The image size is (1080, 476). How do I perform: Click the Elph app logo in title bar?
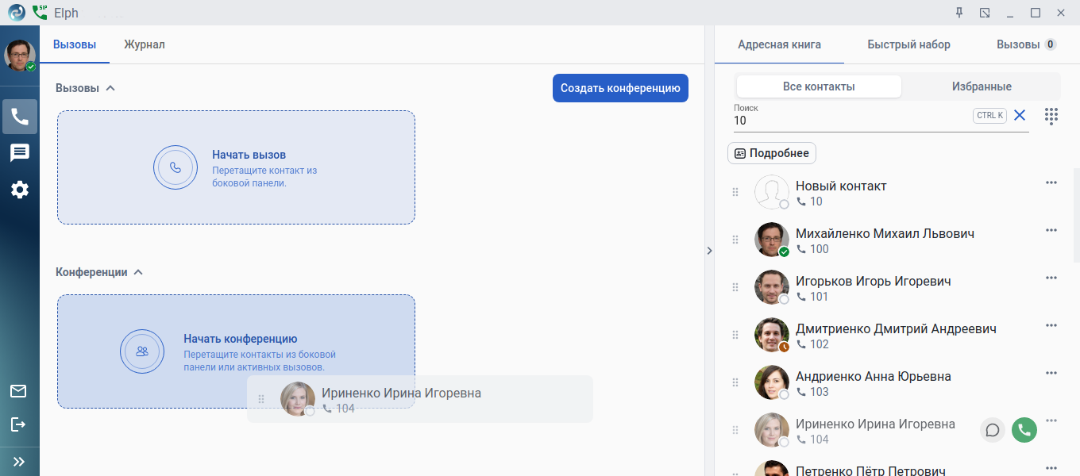click(17, 13)
